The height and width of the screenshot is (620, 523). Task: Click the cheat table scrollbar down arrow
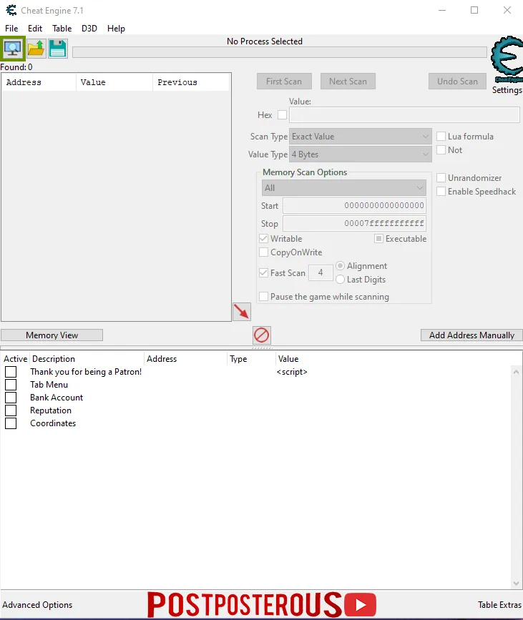click(516, 584)
